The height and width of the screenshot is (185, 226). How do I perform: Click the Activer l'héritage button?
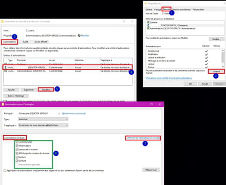coord(16,96)
